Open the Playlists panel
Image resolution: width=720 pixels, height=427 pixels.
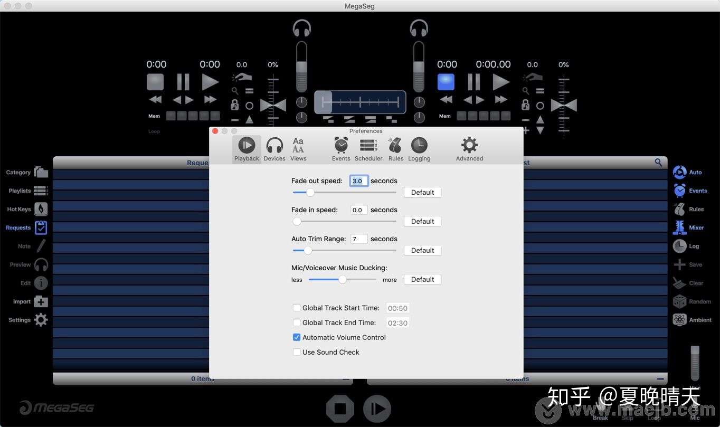tap(41, 191)
